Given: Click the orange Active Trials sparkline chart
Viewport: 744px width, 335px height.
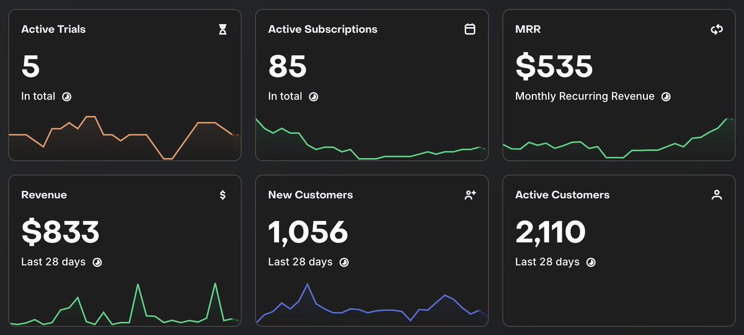Looking at the screenshot, I should (125, 137).
